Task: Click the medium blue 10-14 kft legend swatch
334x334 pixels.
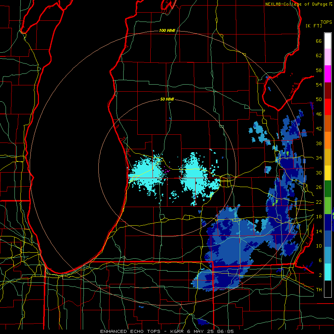Action: point(328,239)
